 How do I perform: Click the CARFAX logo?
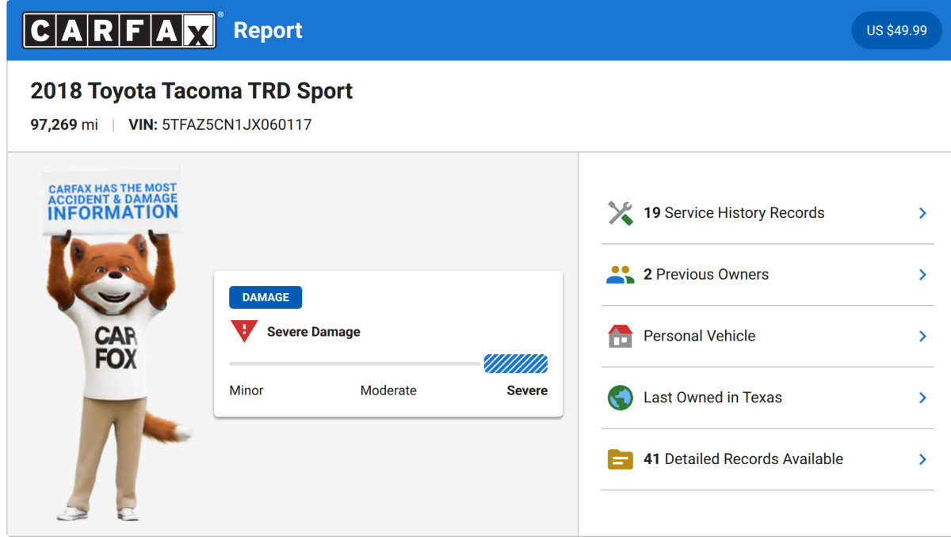click(120, 30)
